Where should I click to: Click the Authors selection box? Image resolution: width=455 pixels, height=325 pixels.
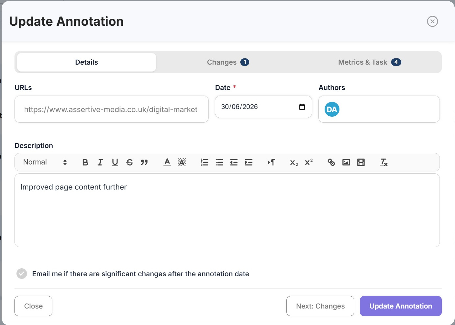(379, 109)
